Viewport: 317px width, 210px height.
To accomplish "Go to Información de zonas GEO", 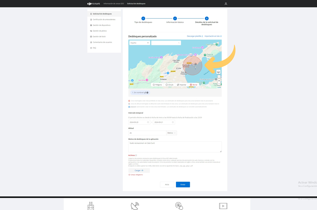I will coord(114,4).
